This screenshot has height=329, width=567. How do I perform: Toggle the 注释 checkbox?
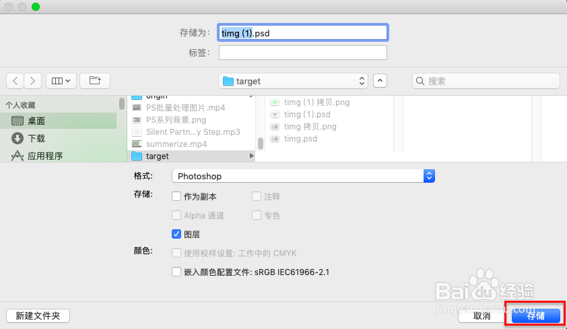point(257,197)
